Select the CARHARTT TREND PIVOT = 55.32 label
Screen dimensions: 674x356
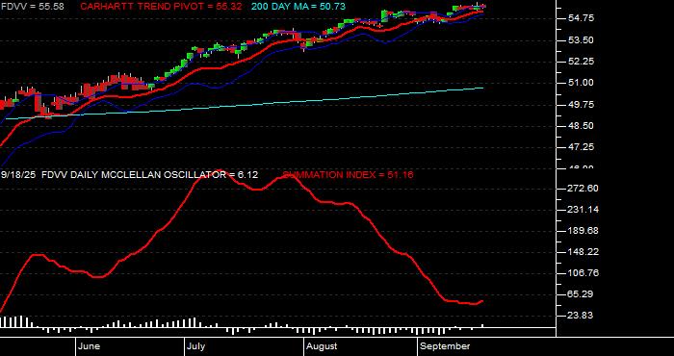click(x=161, y=7)
